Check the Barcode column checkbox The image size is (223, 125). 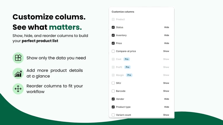pos(113,91)
